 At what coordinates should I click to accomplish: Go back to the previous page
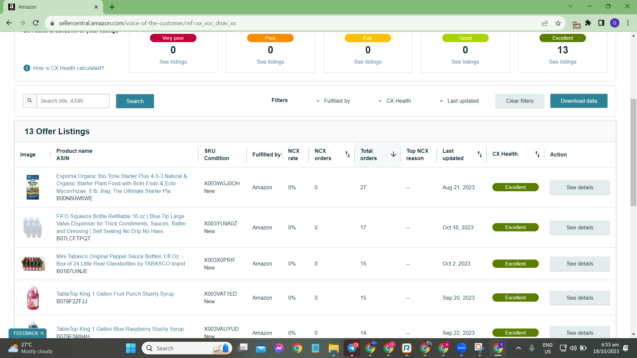pyautogui.click(x=9, y=23)
